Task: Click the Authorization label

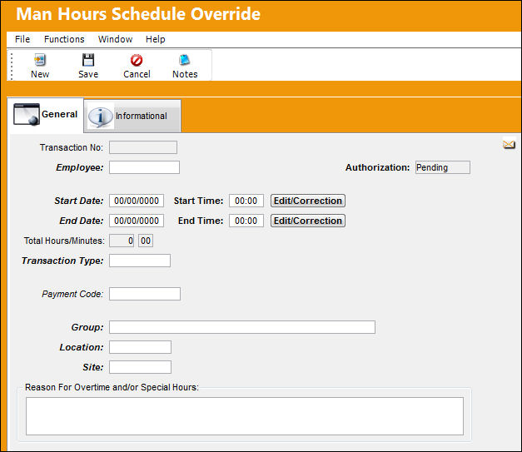Action: [377, 167]
